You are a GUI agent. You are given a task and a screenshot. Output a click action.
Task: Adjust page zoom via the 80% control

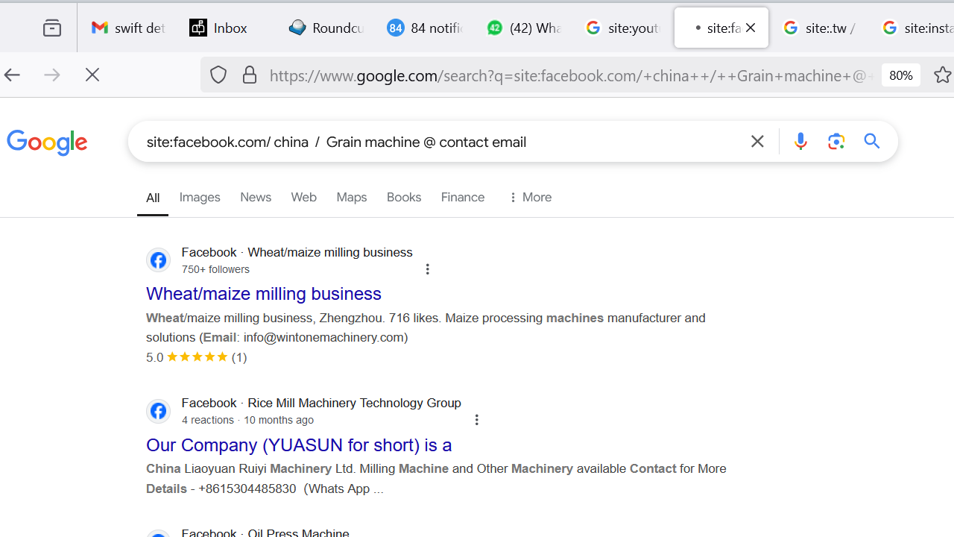click(x=900, y=75)
